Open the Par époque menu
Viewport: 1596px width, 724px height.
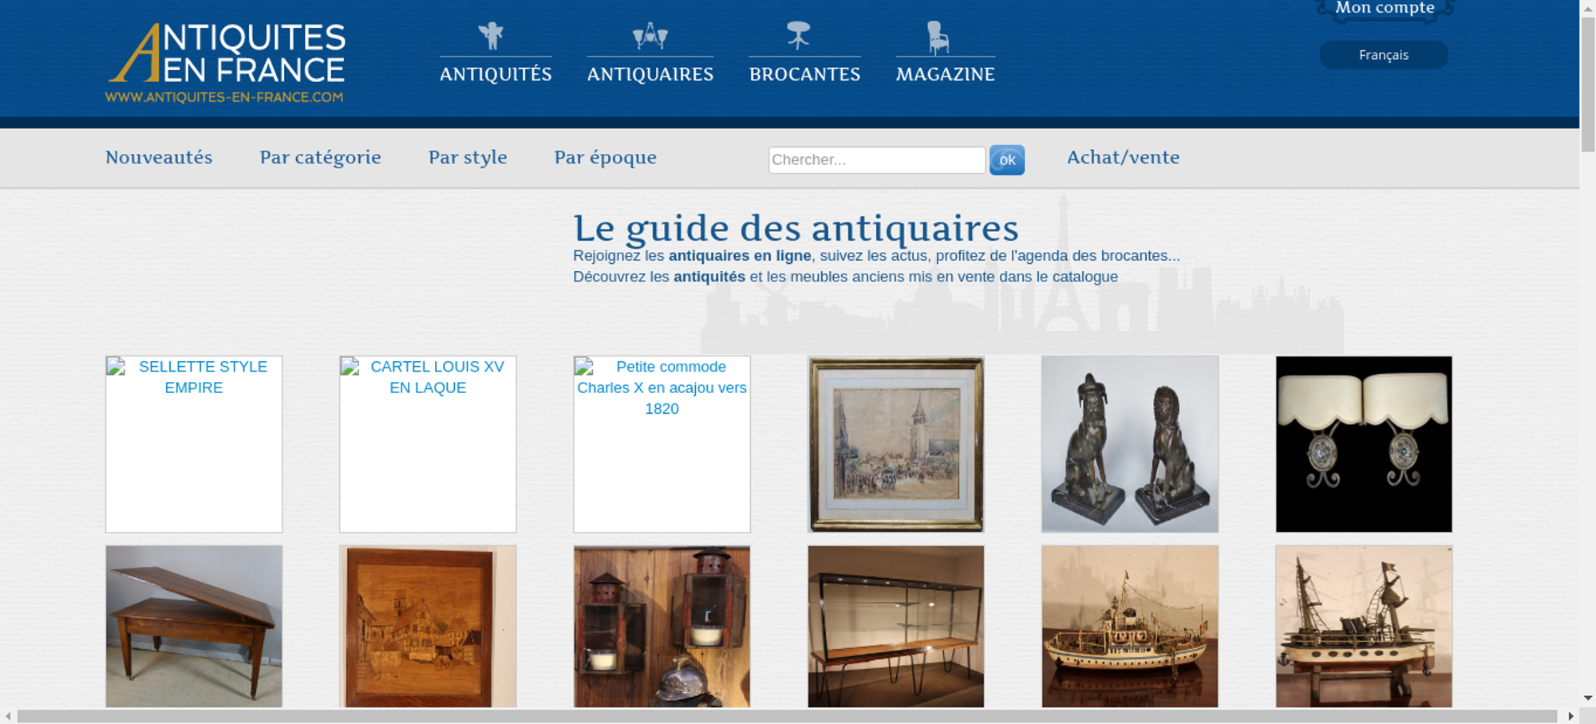tap(605, 158)
